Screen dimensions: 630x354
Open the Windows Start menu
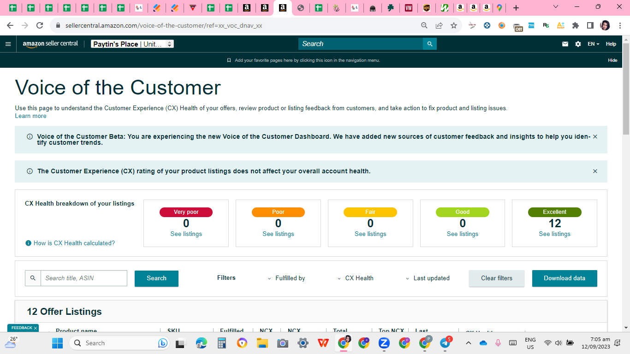pyautogui.click(x=57, y=343)
